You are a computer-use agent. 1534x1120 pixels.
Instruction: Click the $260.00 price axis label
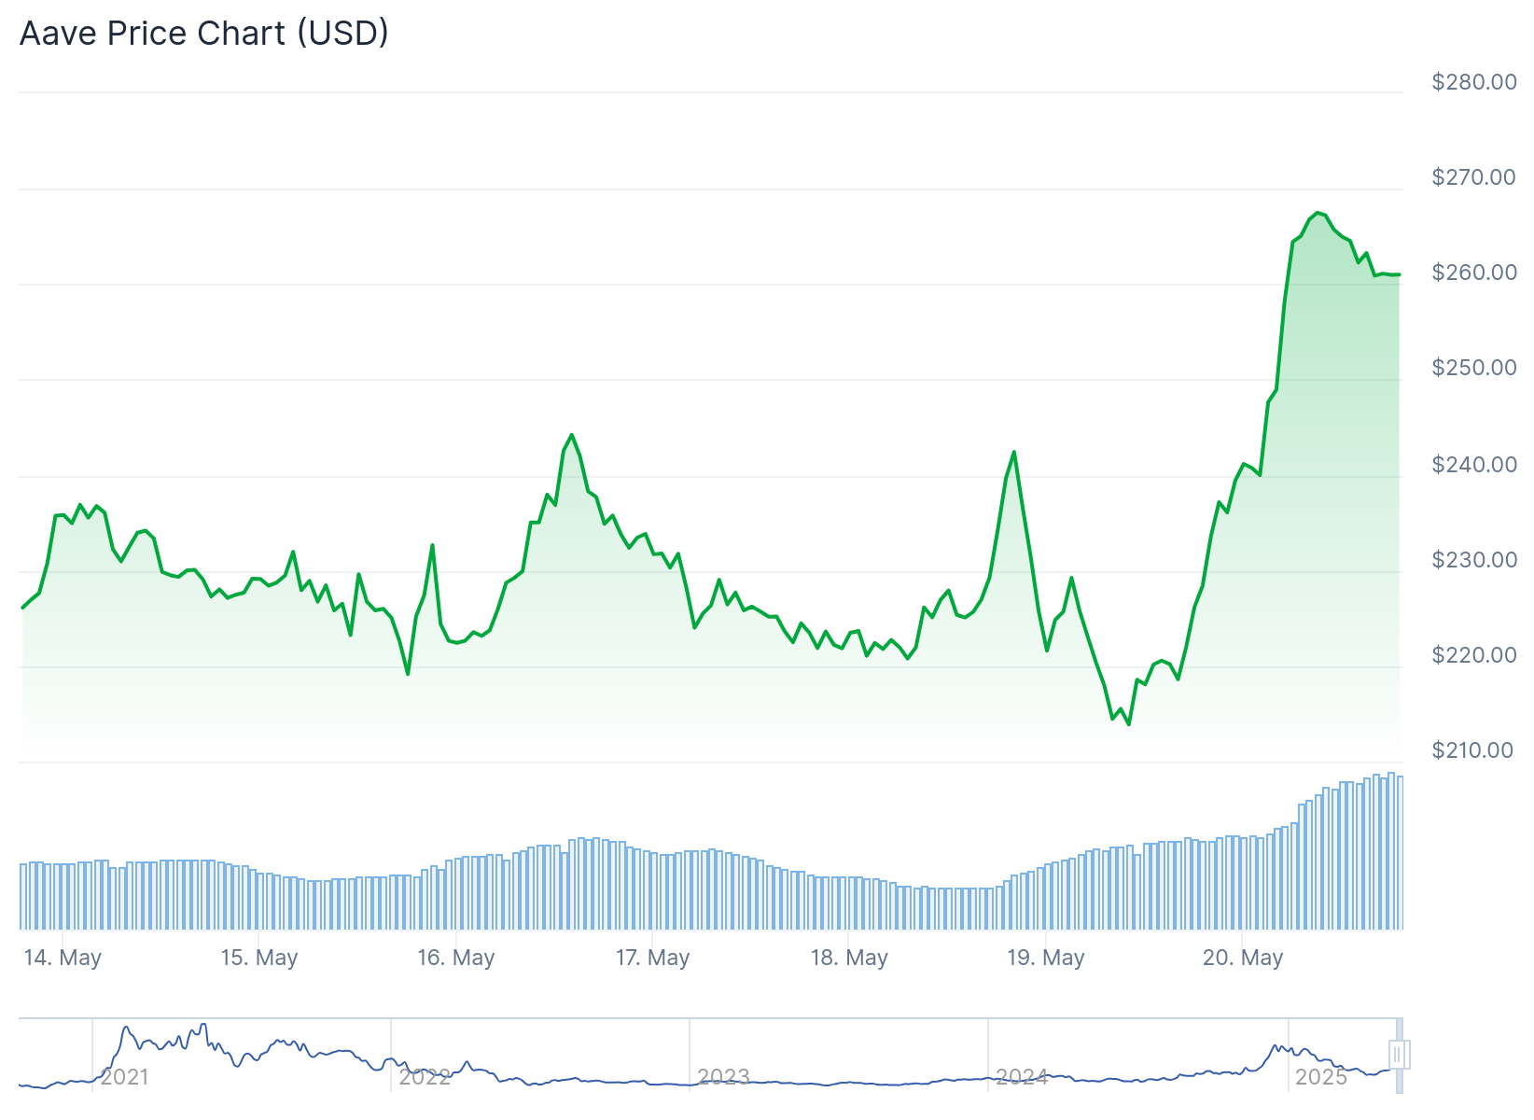(x=1474, y=273)
